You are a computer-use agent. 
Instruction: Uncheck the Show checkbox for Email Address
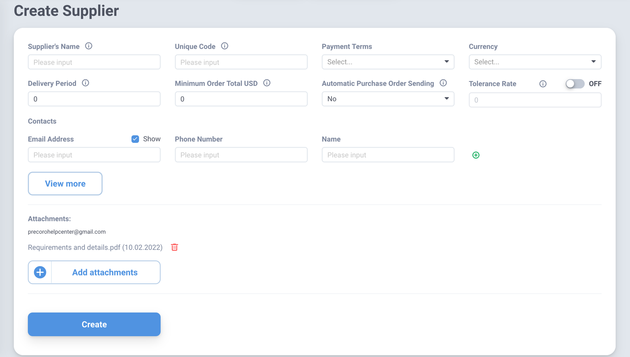point(135,139)
